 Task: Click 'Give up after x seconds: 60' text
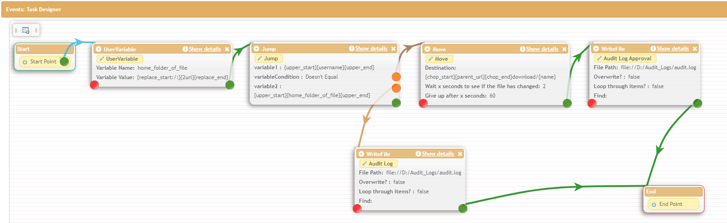pyautogui.click(x=460, y=96)
